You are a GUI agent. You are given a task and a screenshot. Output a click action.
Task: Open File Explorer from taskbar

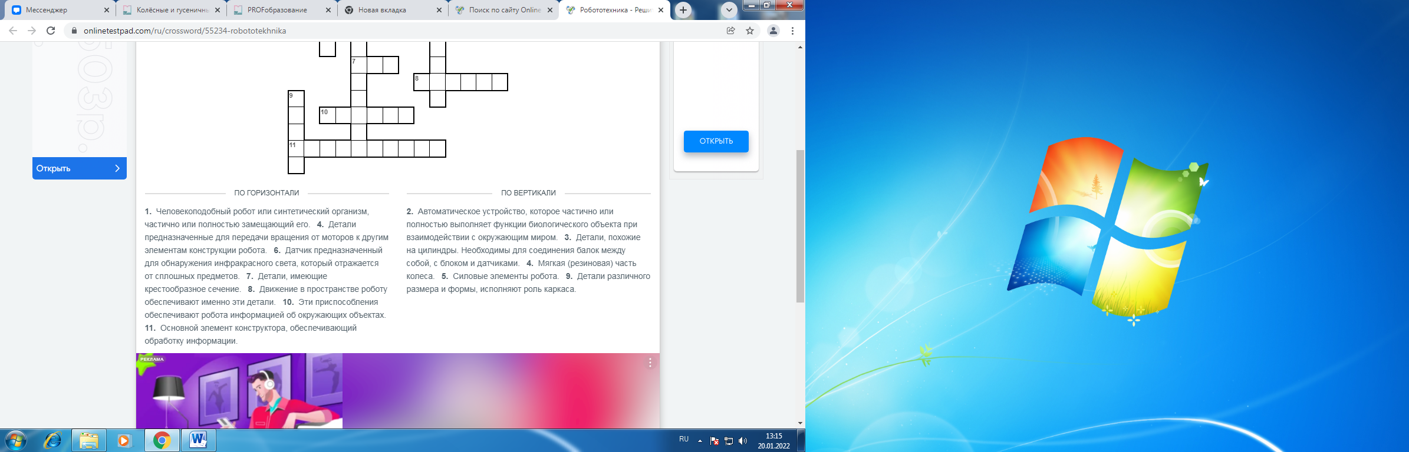click(x=89, y=440)
